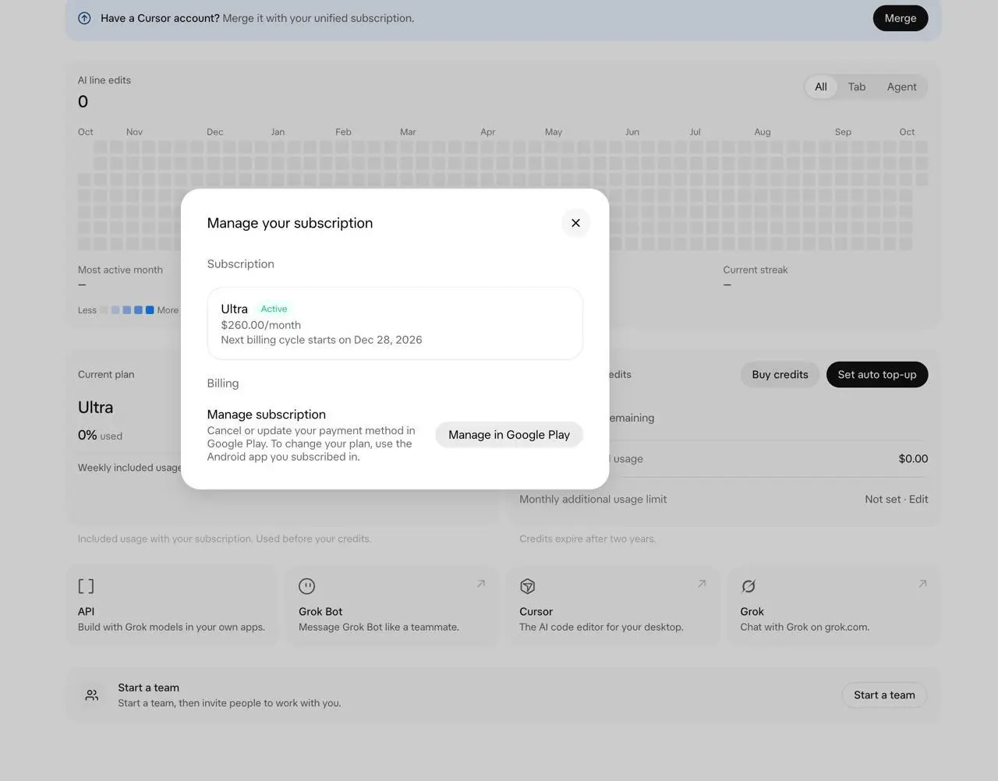The height and width of the screenshot is (781, 998).
Task: Click the upload arrow icon in the Cursor account banner
Action: [x=84, y=18]
